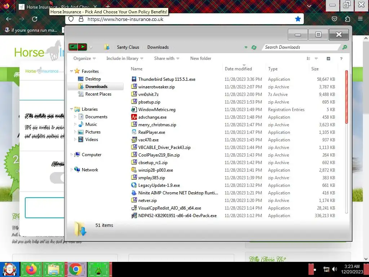369x277 pixels.
Task: Open Recent Places in navigation pane
Action: point(98,94)
